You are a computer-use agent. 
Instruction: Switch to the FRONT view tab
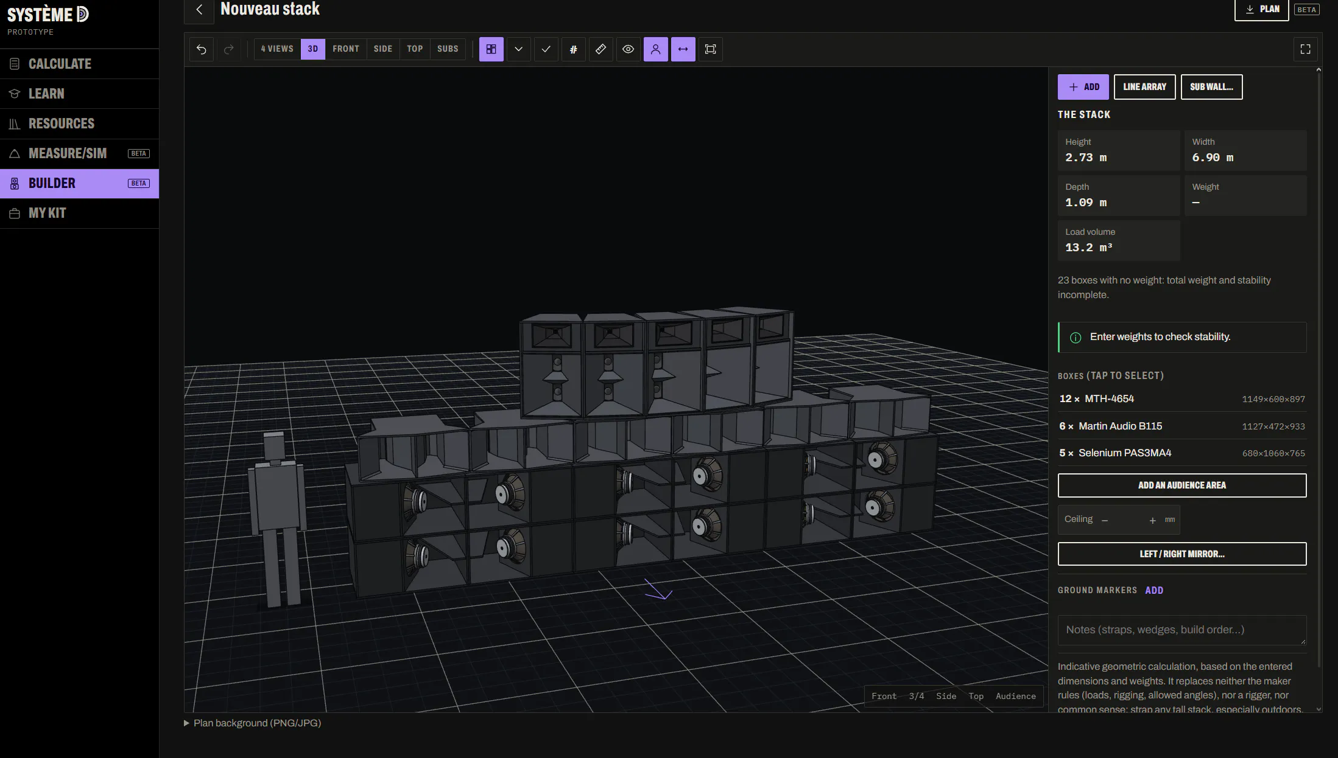(x=346, y=49)
